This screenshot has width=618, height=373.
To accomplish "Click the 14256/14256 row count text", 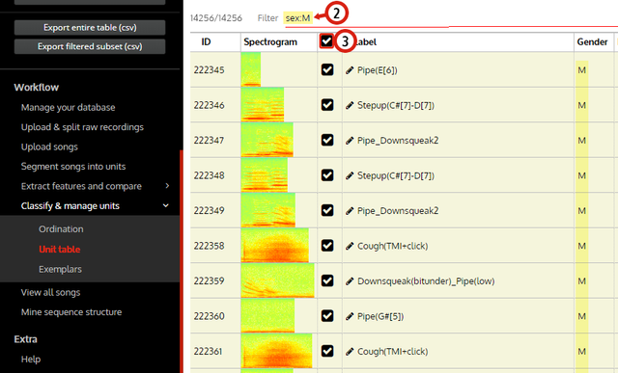I will pyautogui.click(x=216, y=18).
